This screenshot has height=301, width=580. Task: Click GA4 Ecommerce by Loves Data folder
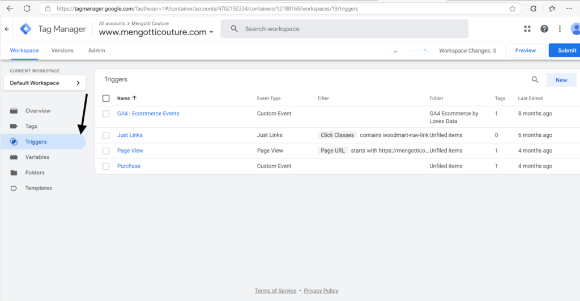454,118
